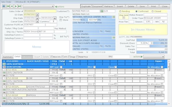Viewport: 172px width, 107px height.
Task: Open ship end date 08/15/2013 dropdown
Action: (55, 18)
